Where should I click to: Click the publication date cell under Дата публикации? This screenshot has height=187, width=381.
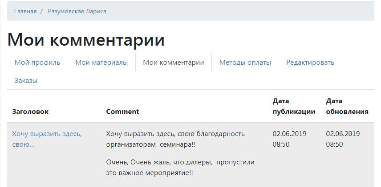(x=289, y=139)
